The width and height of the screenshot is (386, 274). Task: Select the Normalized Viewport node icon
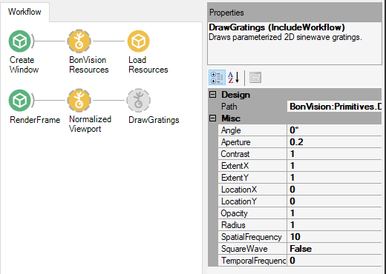tap(79, 101)
